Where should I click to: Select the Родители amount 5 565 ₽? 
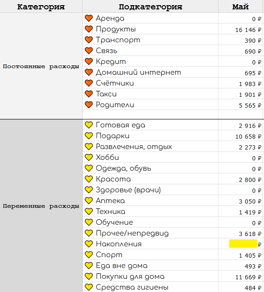250,105
